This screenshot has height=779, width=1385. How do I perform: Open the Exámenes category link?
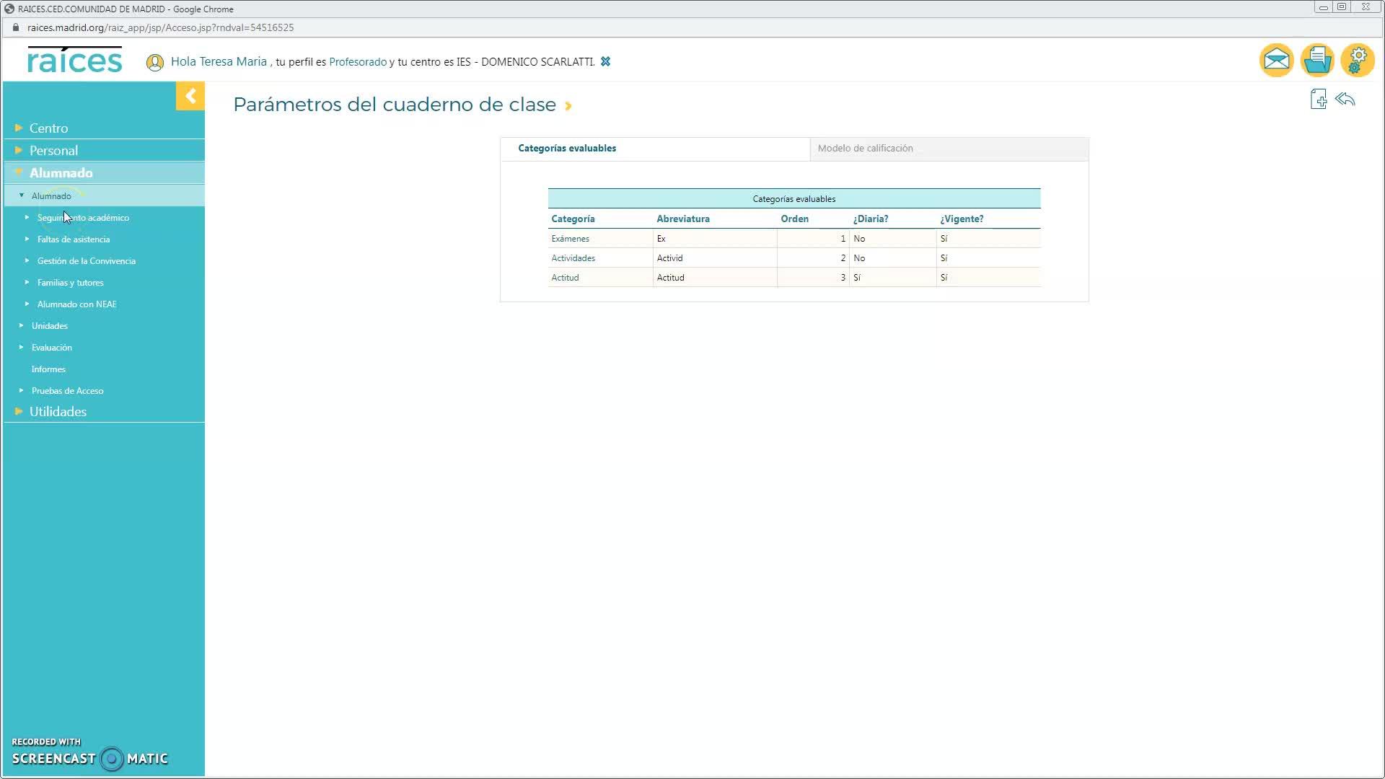click(x=570, y=239)
